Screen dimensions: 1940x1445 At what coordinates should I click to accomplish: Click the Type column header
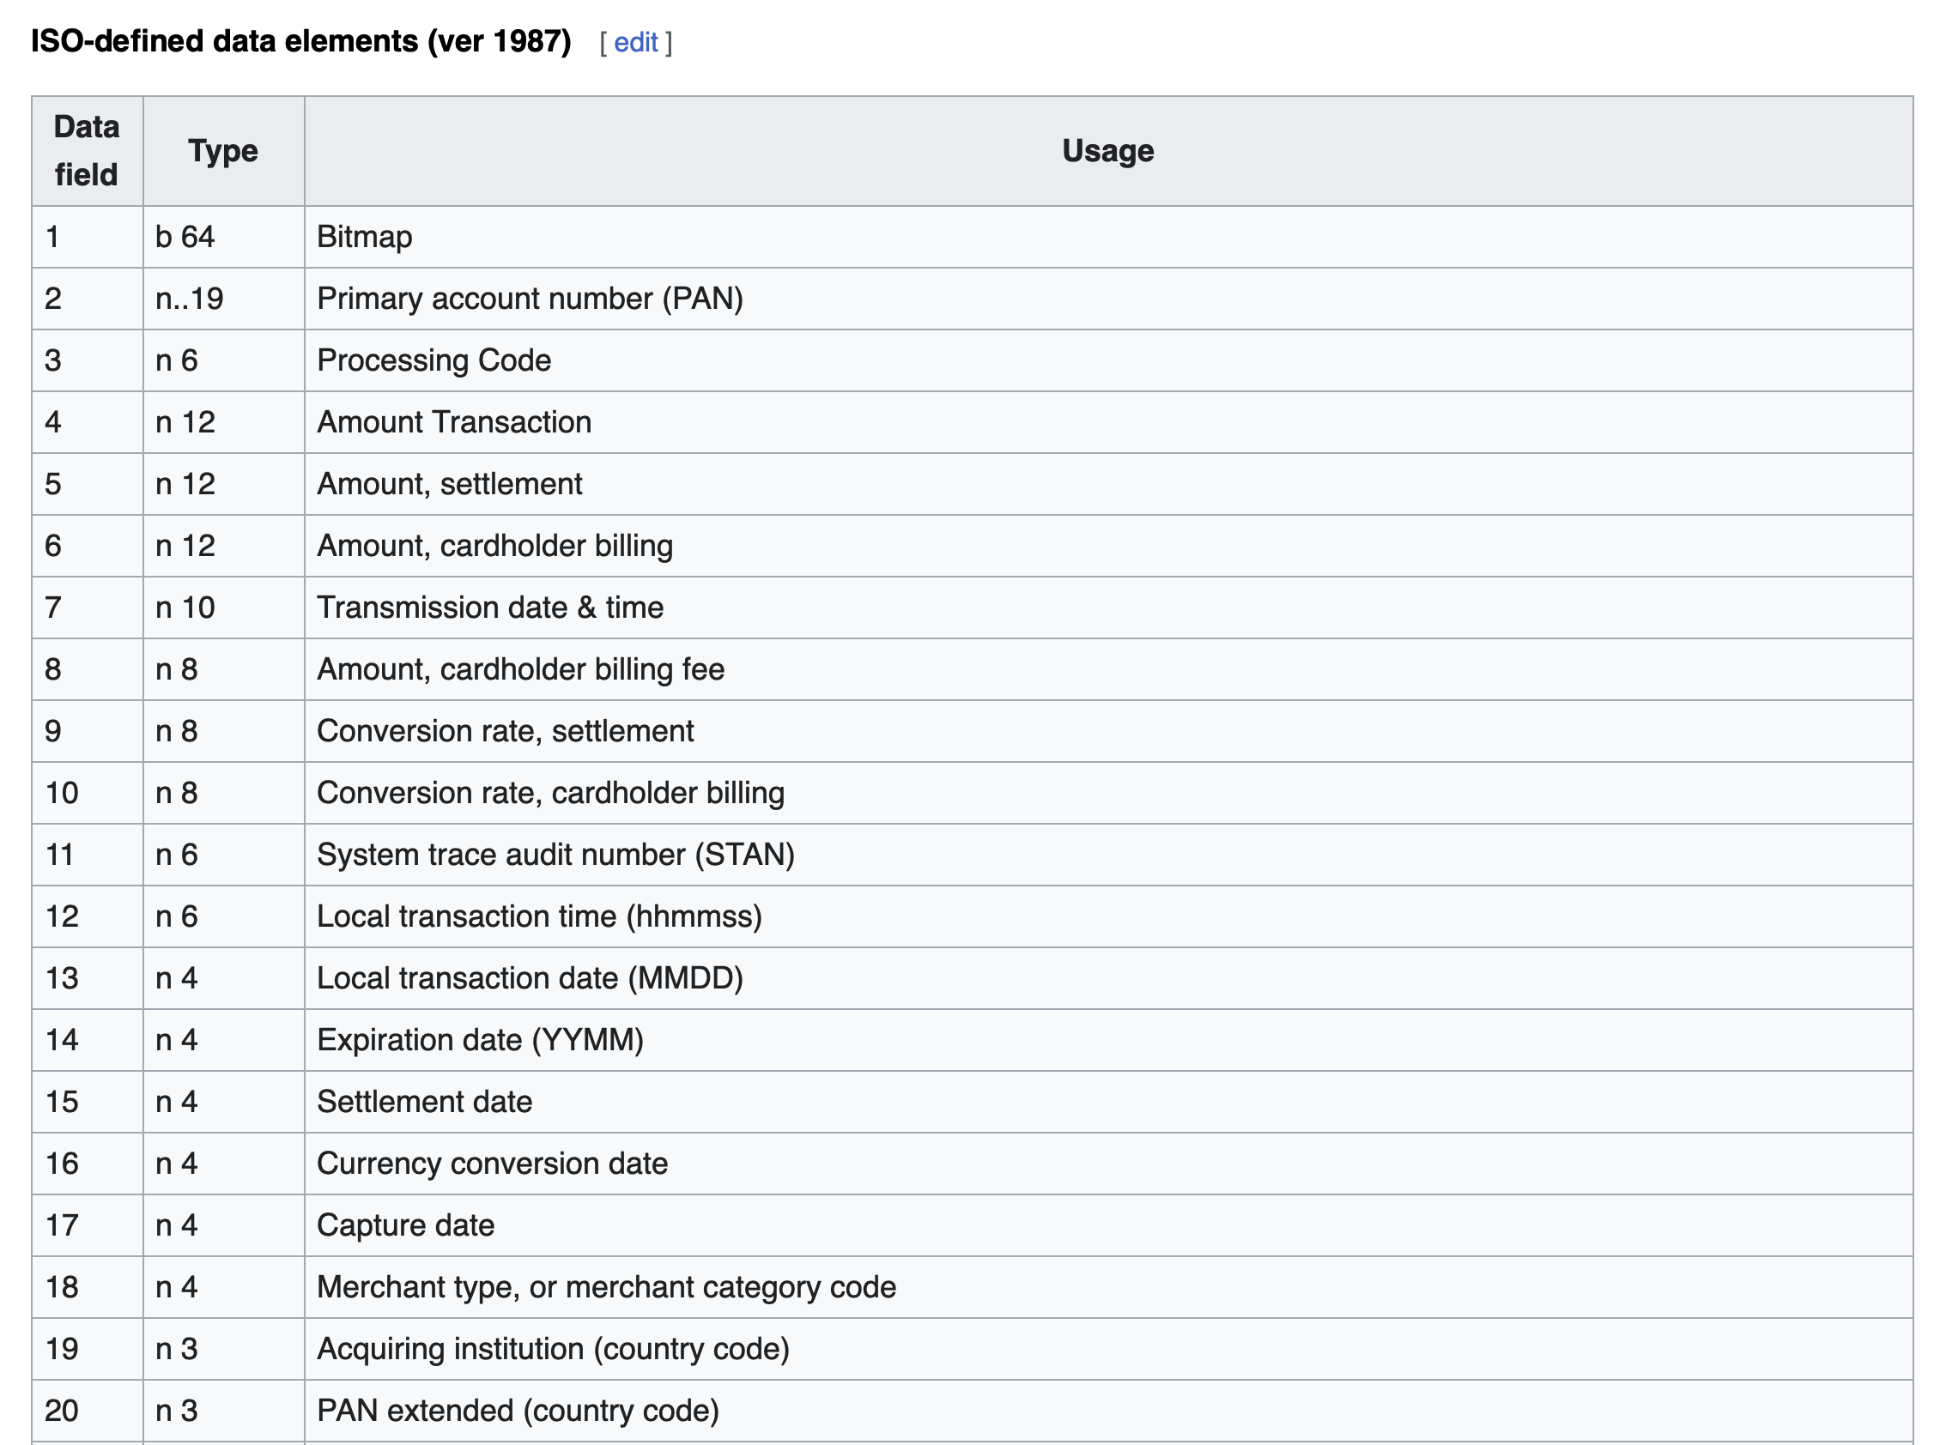(x=223, y=150)
